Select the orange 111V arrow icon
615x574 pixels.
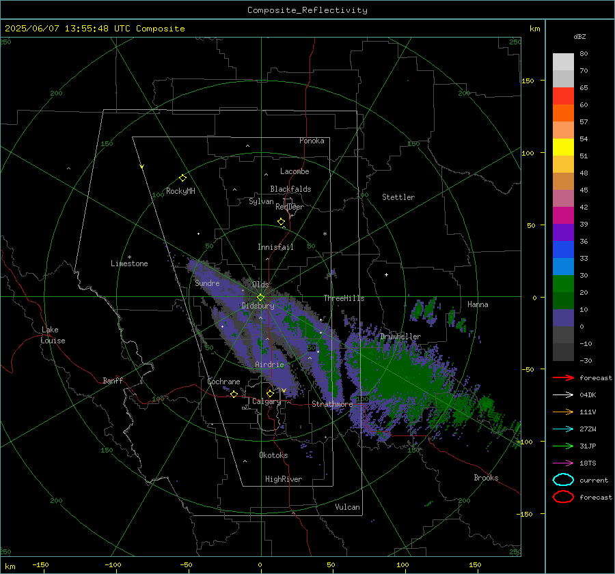[x=563, y=412]
